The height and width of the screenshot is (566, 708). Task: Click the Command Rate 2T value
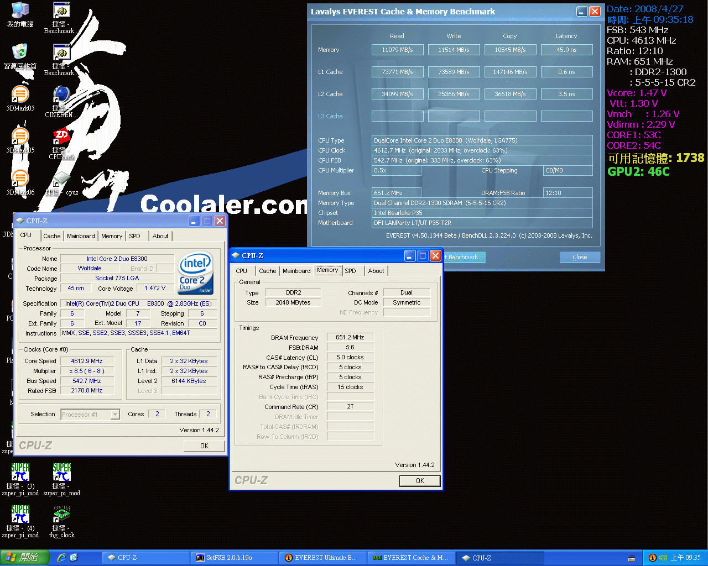(x=350, y=406)
